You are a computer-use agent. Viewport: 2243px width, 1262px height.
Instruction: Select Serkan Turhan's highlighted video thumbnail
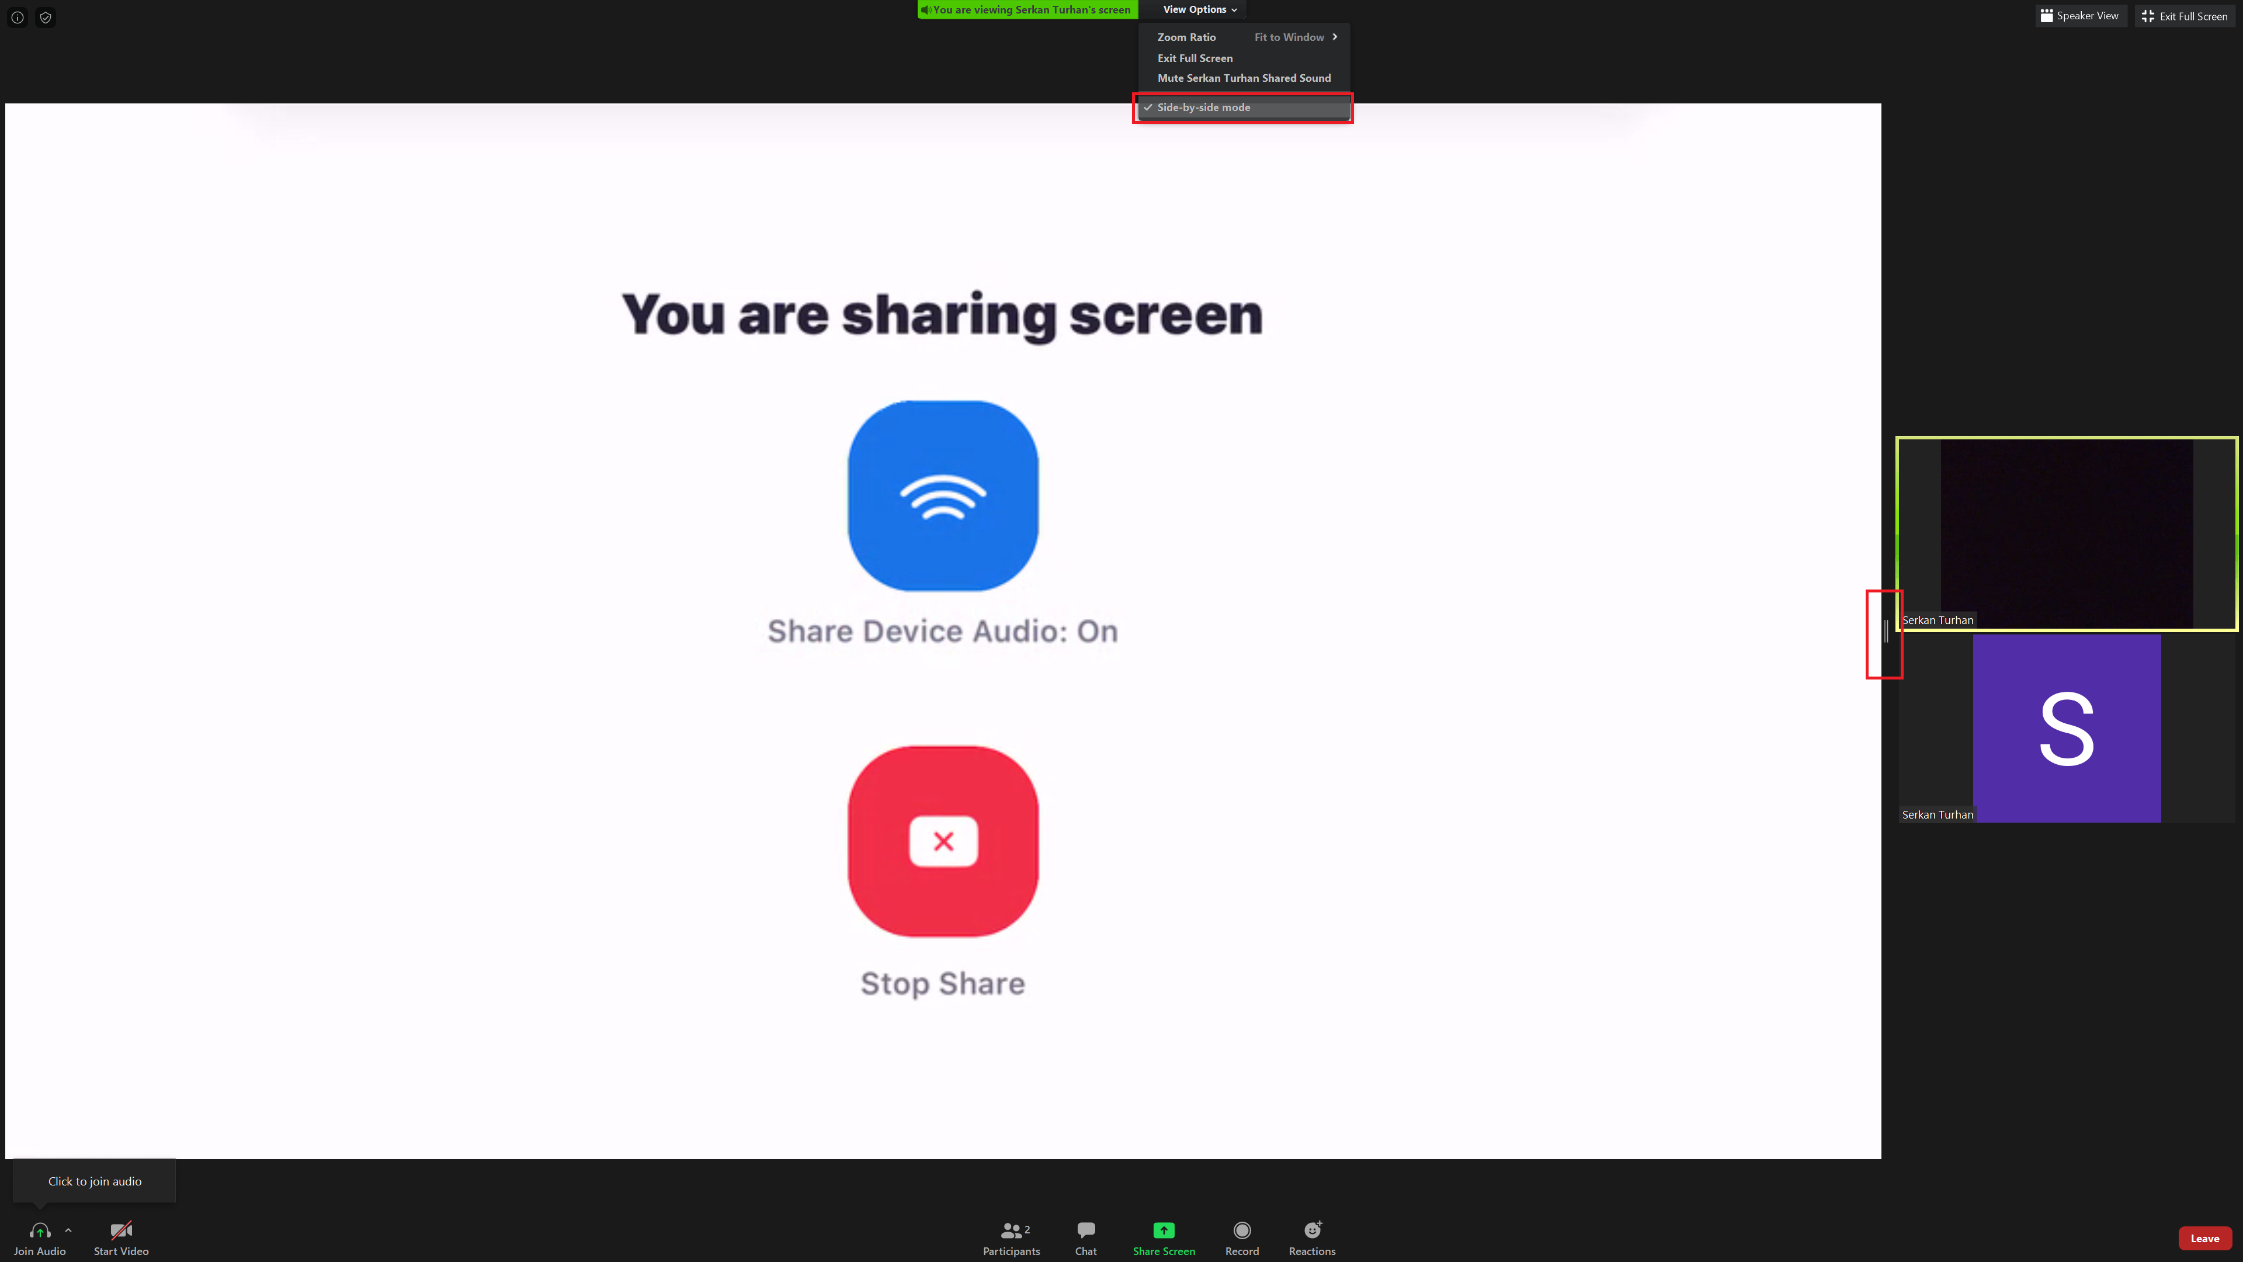coord(2066,534)
